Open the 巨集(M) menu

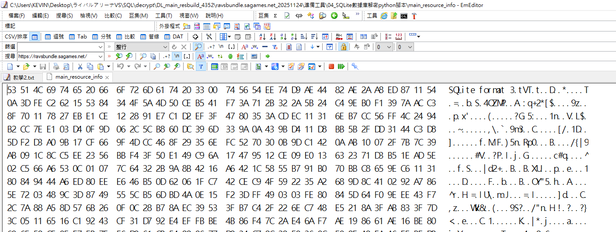tap(138, 16)
